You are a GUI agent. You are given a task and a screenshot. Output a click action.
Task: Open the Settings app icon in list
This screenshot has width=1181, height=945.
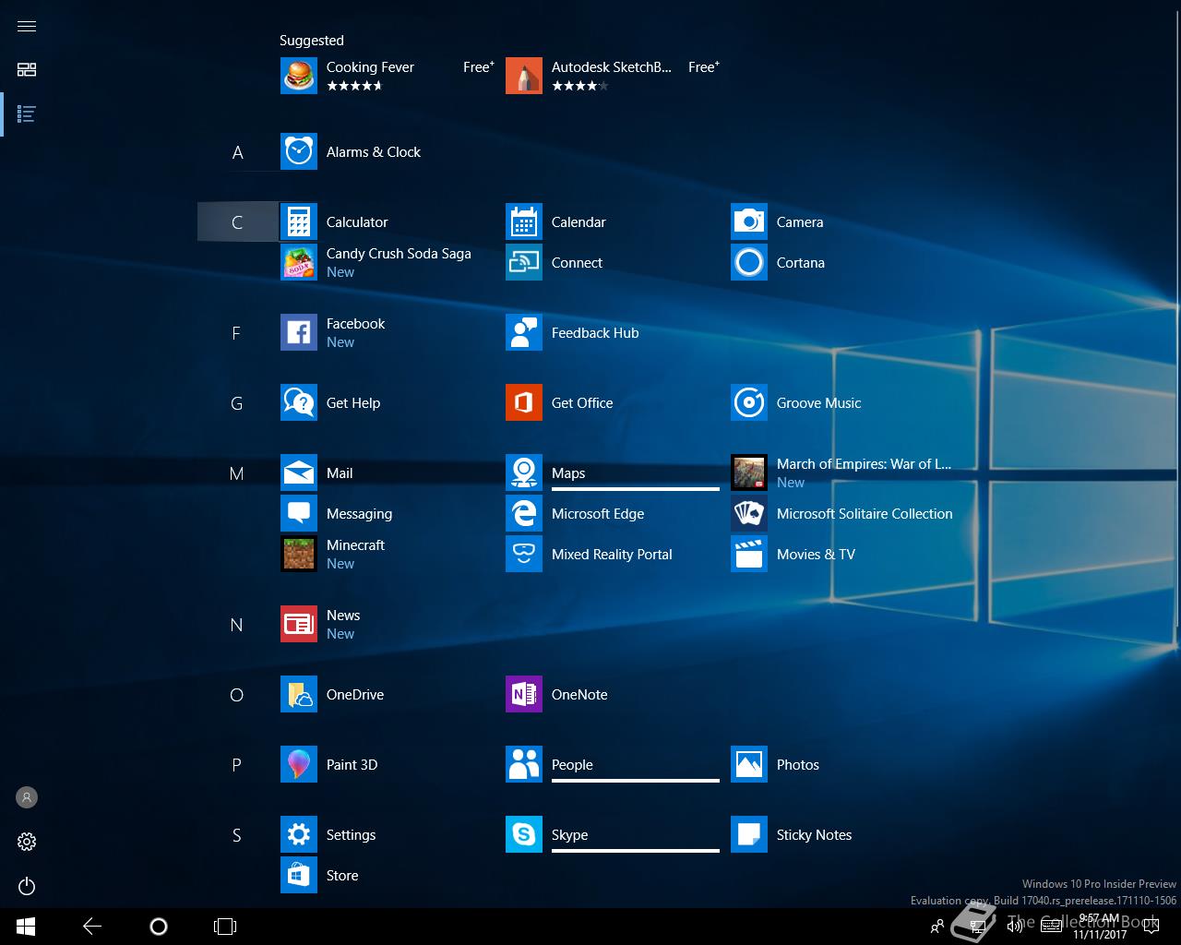click(298, 834)
